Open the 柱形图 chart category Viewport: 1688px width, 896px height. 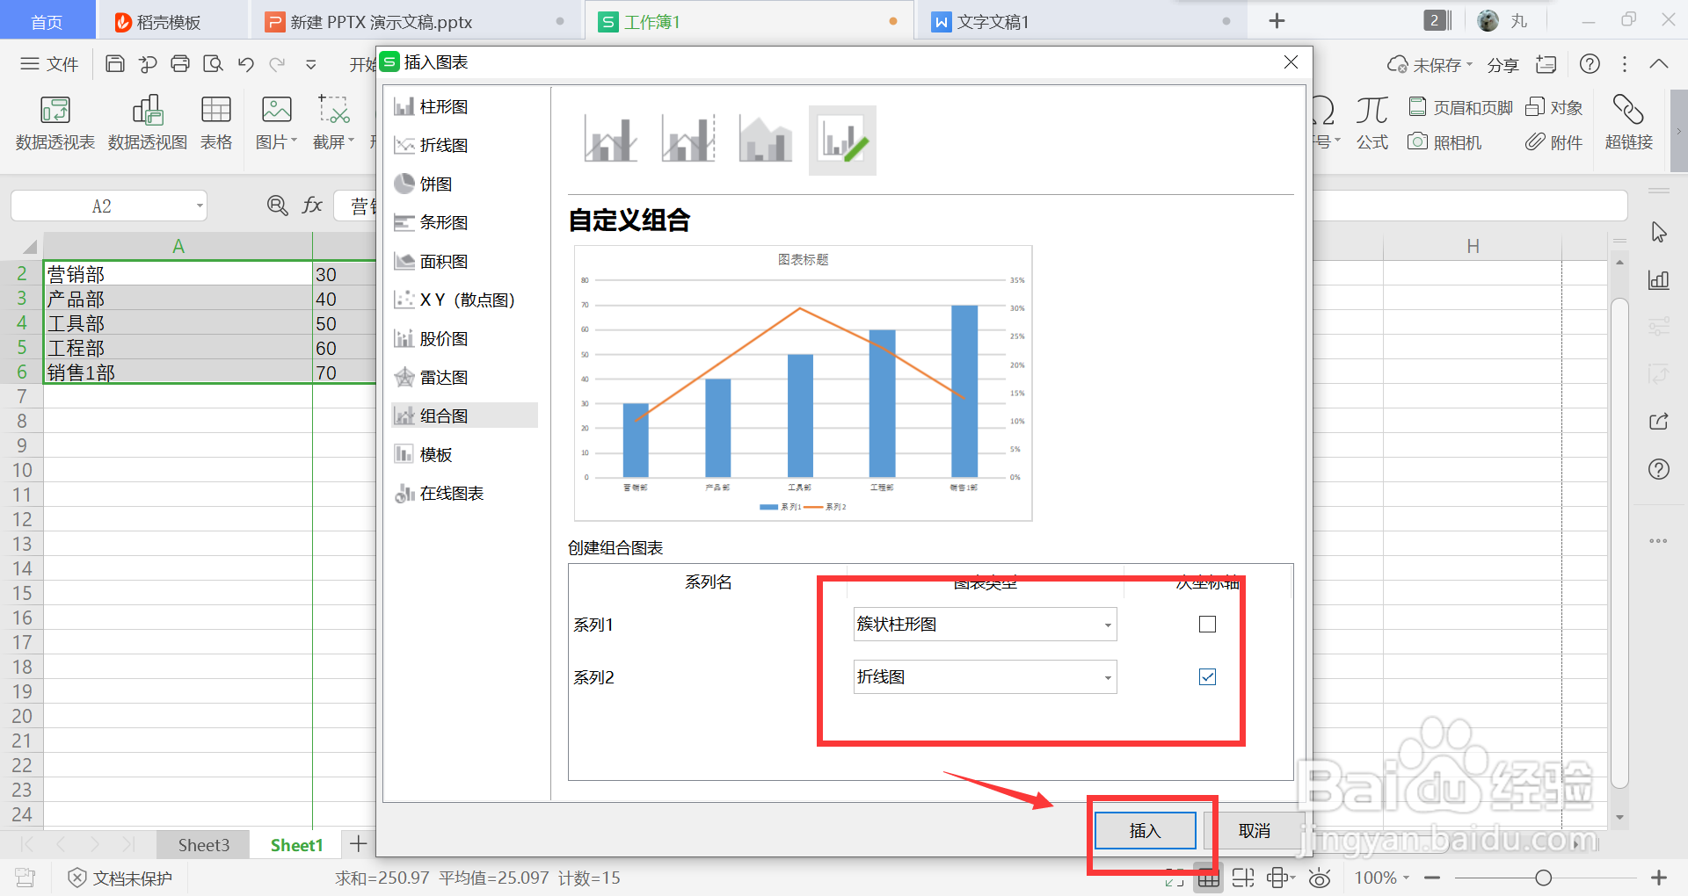(x=464, y=107)
